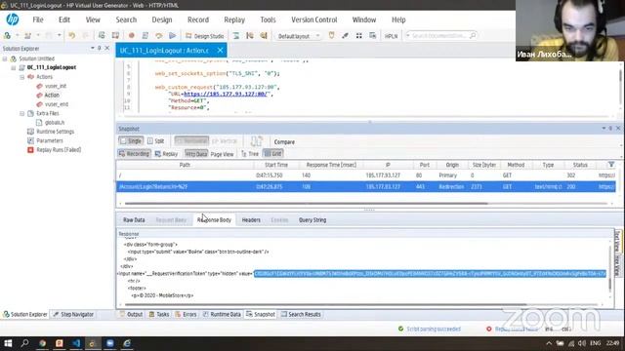This screenshot has height=351, width=625.
Task: Open the Design menu
Action: [162, 19]
